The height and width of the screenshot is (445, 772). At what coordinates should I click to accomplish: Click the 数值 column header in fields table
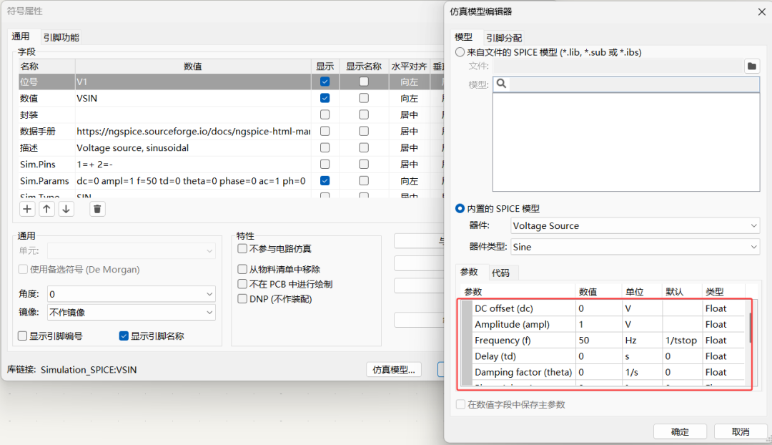[193, 66]
